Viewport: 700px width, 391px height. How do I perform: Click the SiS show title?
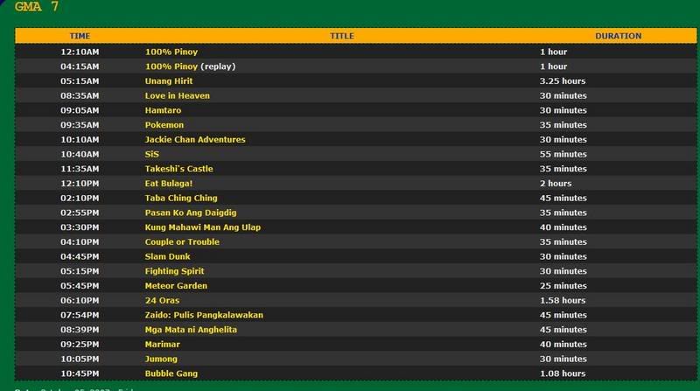(x=151, y=155)
